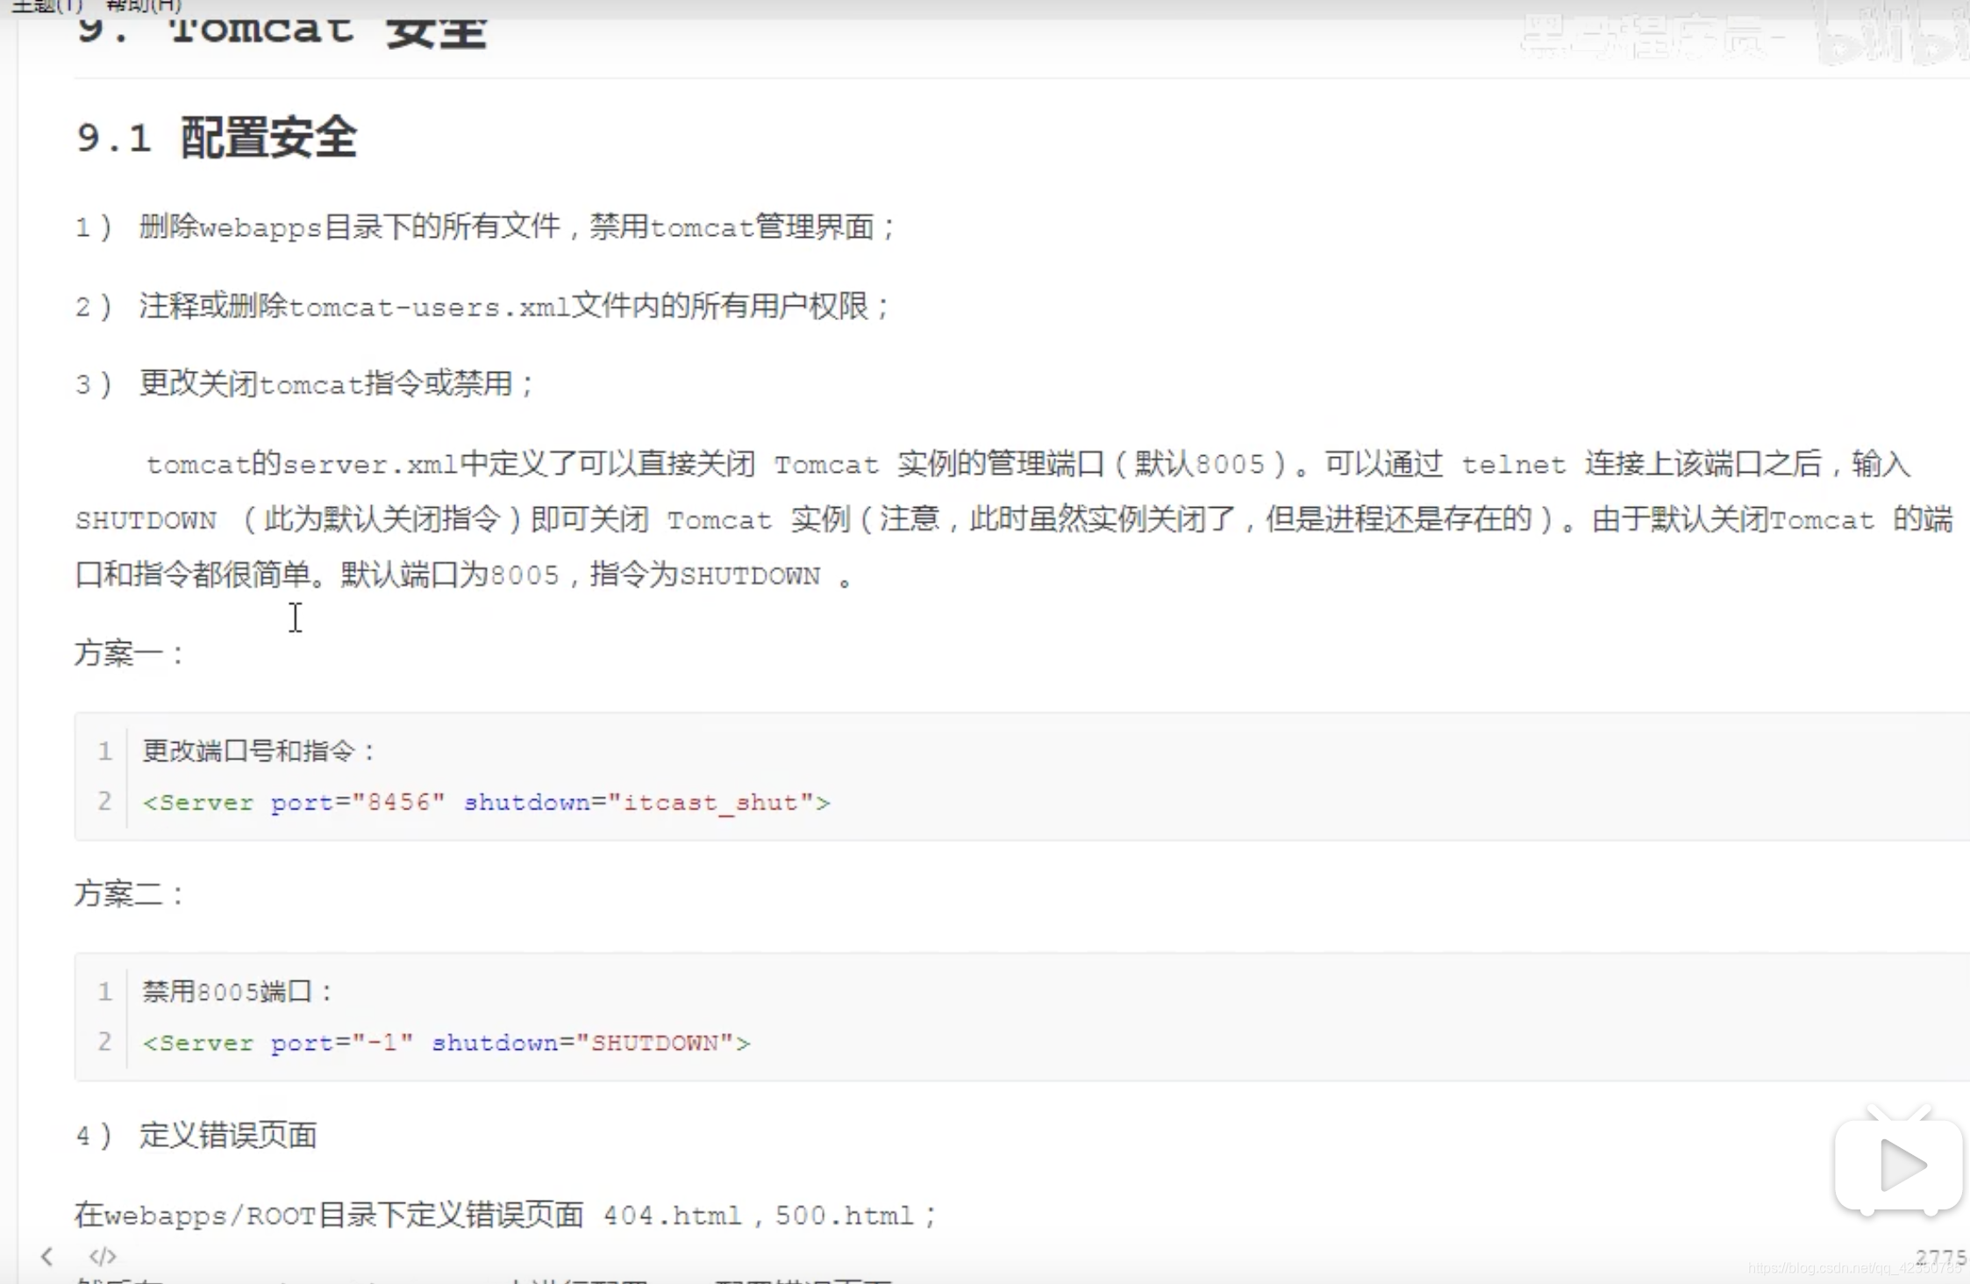Screen dimensions: 1970x1284
Task: Click the "方案二：" label
Action: pyautogui.click(x=130, y=894)
